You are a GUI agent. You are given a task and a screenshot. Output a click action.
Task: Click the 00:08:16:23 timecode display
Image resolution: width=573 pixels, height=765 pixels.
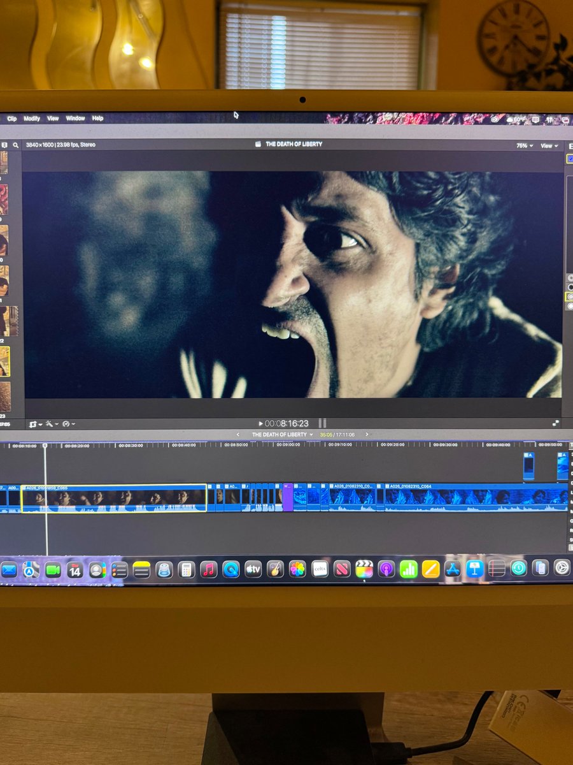(x=286, y=423)
